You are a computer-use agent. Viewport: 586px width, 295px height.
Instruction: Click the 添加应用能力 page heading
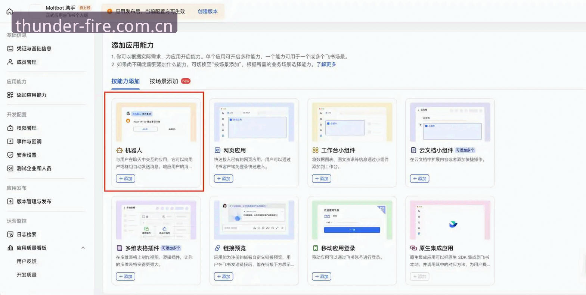click(x=133, y=45)
